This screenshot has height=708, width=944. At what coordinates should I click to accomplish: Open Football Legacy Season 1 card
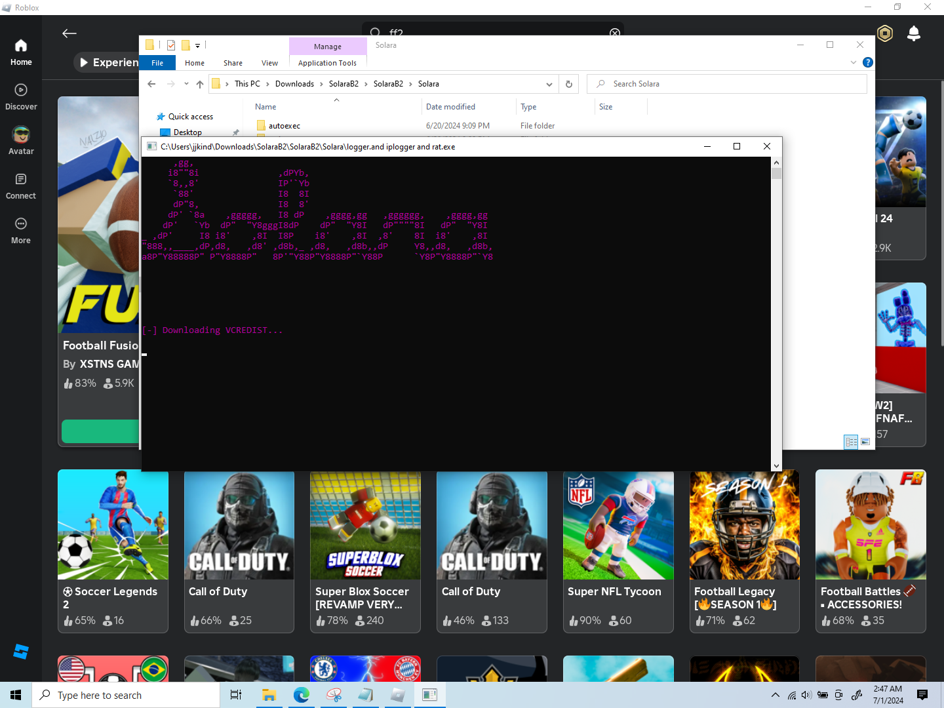[745, 551]
